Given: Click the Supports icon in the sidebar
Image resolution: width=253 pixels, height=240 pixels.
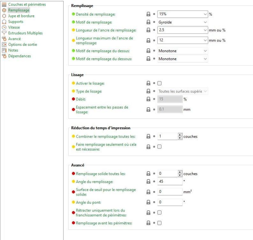Looking at the screenshot, I should pyautogui.click(x=4, y=22).
